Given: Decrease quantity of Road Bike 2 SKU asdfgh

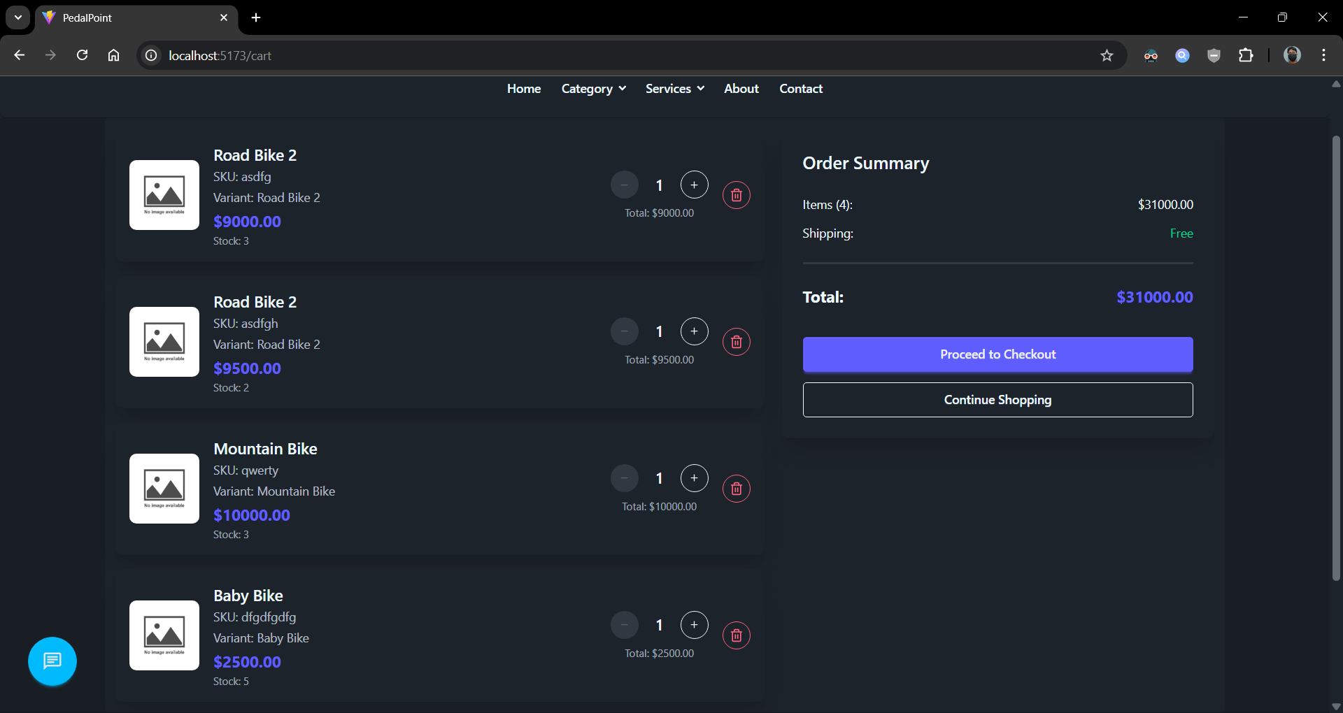Looking at the screenshot, I should tap(624, 331).
